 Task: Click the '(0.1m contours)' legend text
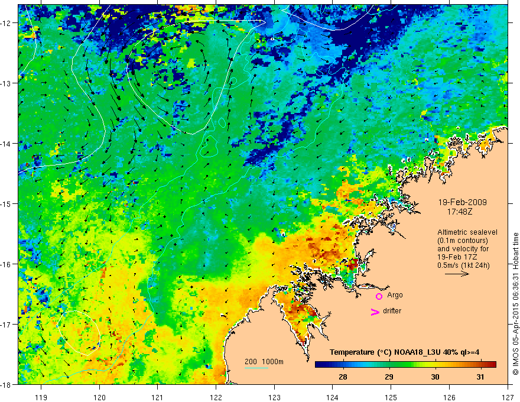[463, 241]
